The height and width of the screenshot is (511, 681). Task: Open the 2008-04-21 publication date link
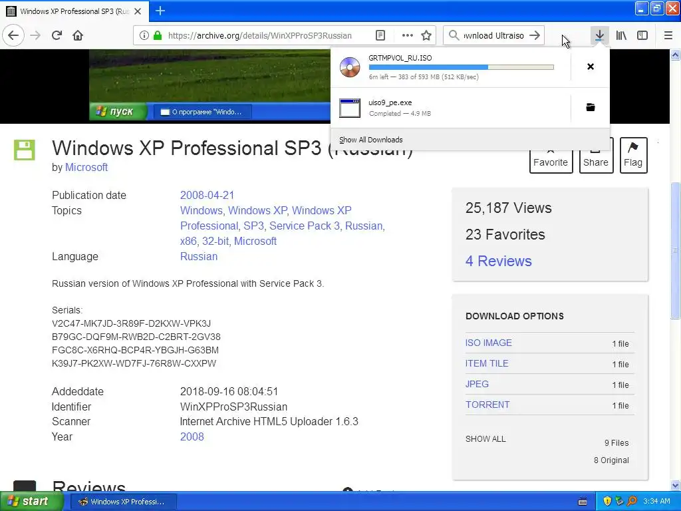click(207, 195)
